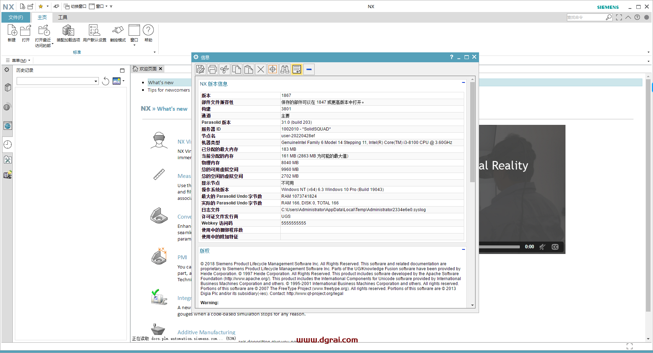The height and width of the screenshot is (353, 653).
Task: Click the 信息 window vertical scrollbar thumb
Action: [x=472, y=132]
